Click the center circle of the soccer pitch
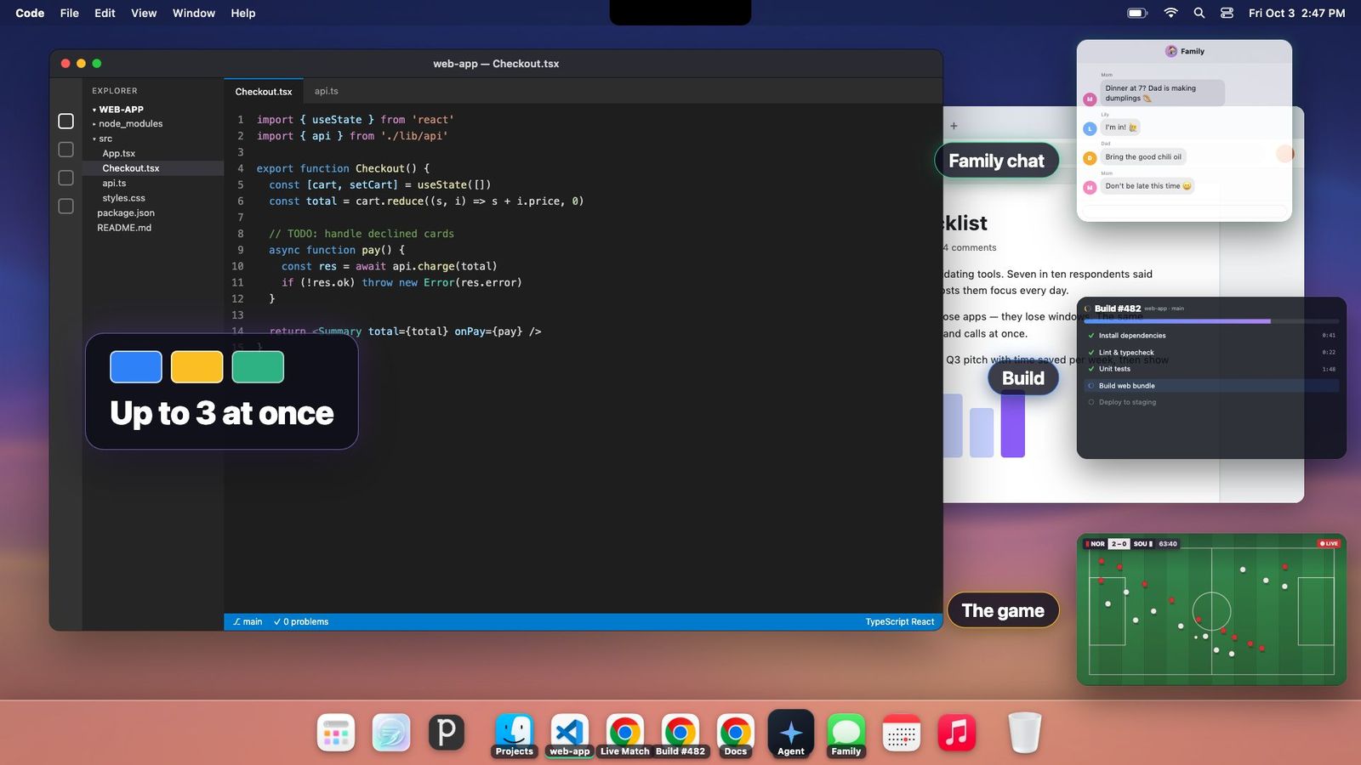This screenshot has width=1361, height=765. click(x=1211, y=611)
